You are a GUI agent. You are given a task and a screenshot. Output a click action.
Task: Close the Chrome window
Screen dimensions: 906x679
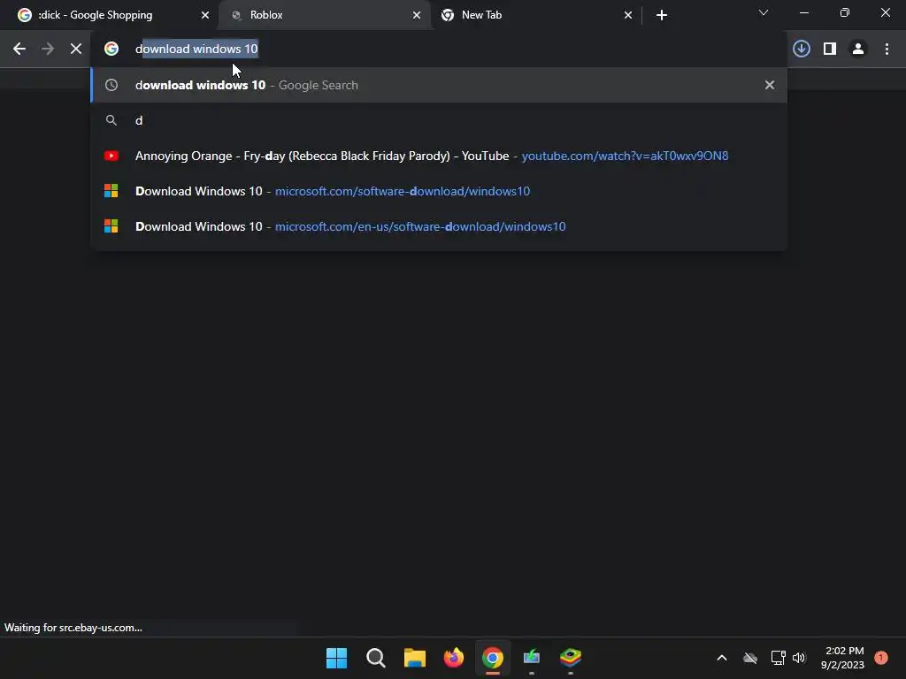(x=885, y=12)
